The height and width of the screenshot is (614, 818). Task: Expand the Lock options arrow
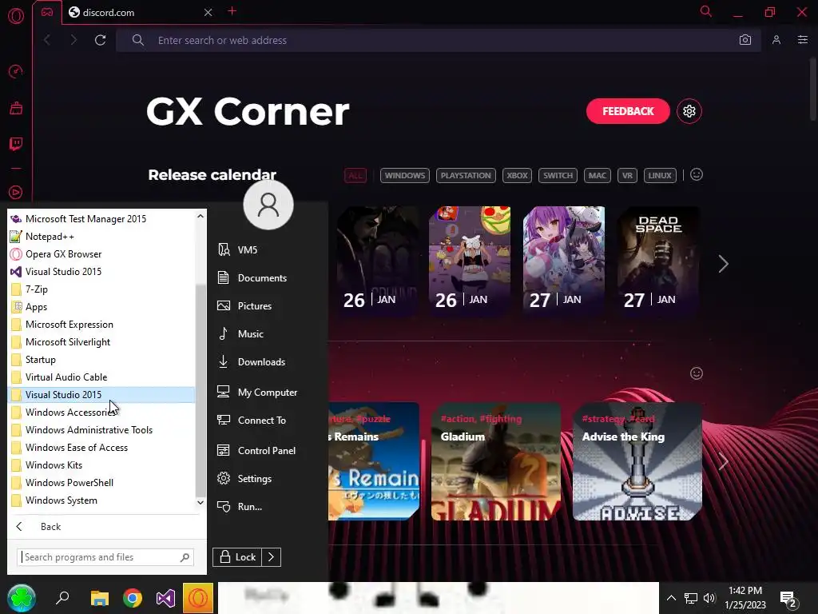coord(272,557)
